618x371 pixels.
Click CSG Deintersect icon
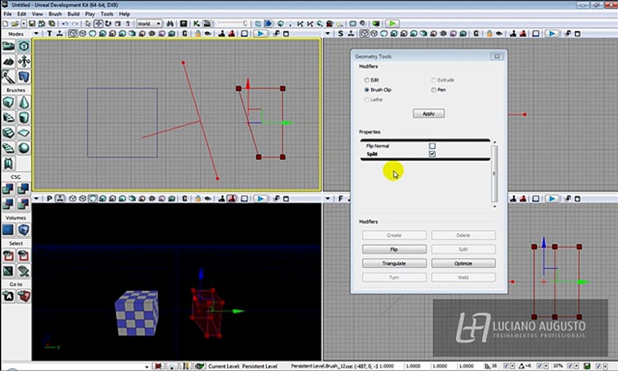point(24,204)
